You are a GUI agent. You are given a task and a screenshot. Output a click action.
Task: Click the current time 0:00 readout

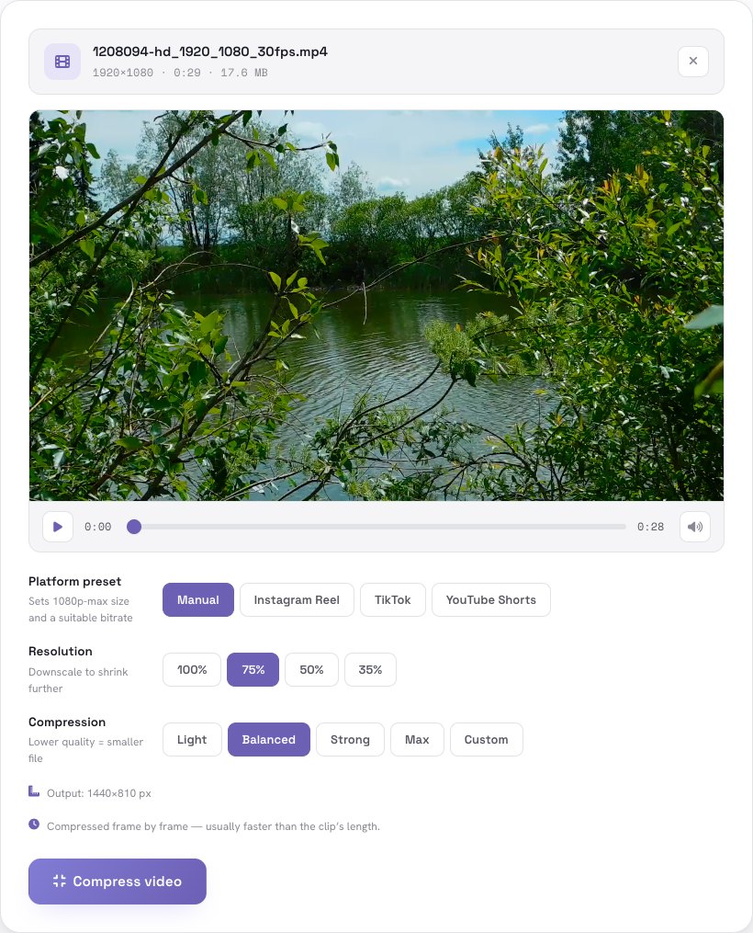click(97, 527)
